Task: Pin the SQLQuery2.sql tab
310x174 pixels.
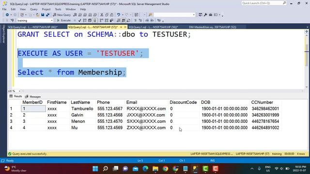Action: point(121,27)
